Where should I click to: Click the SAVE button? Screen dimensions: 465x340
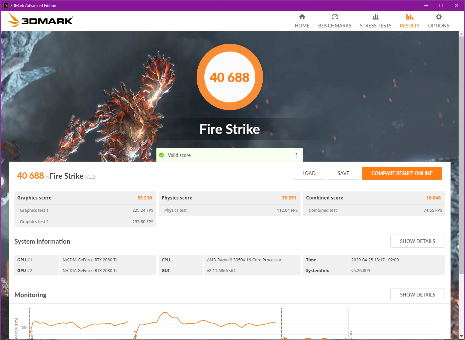(343, 173)
